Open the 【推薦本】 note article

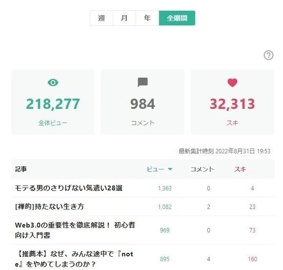[x=74, y=259]
